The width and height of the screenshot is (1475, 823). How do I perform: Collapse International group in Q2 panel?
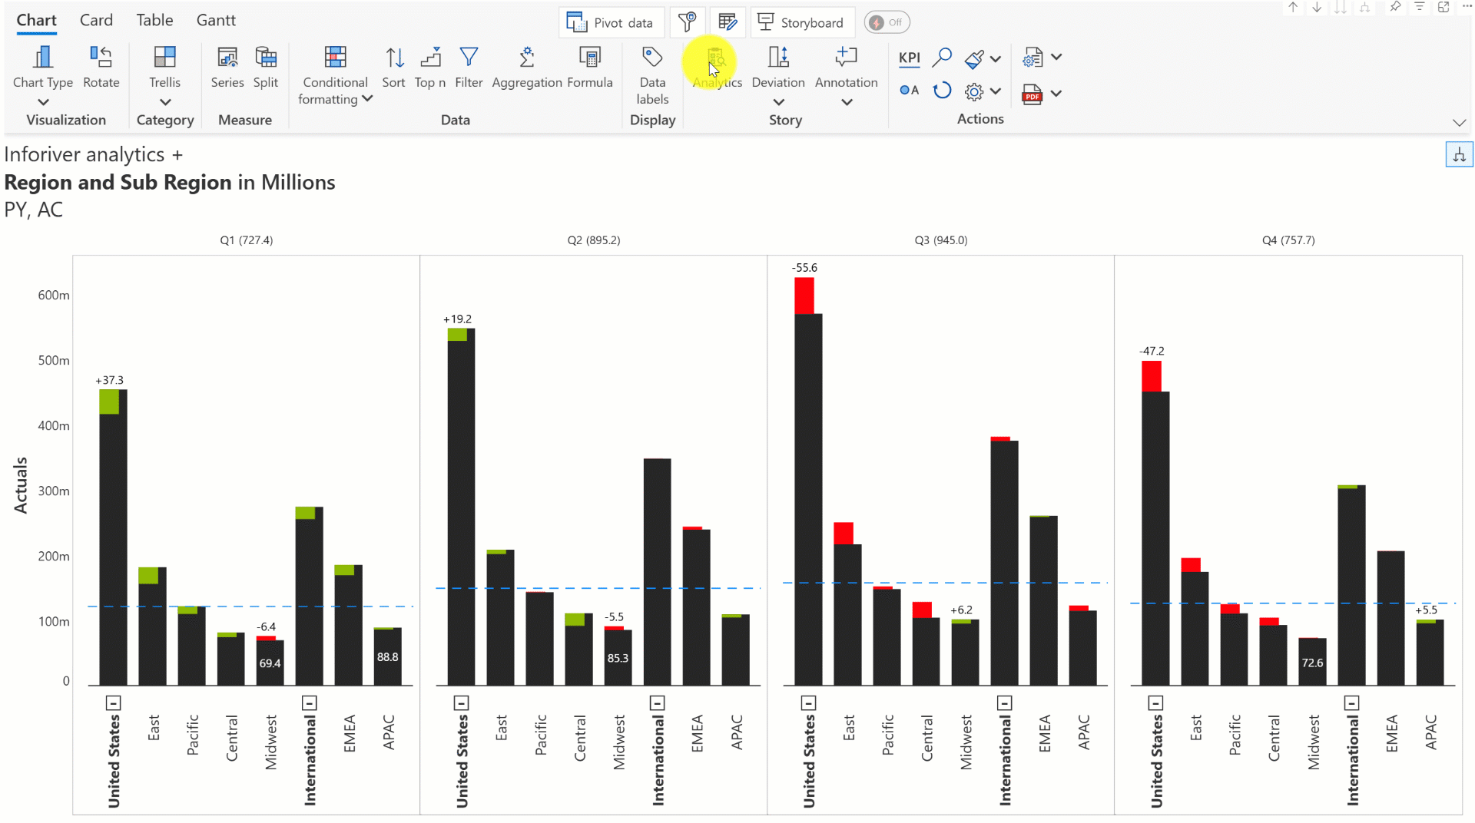click(x=657, y=702)
